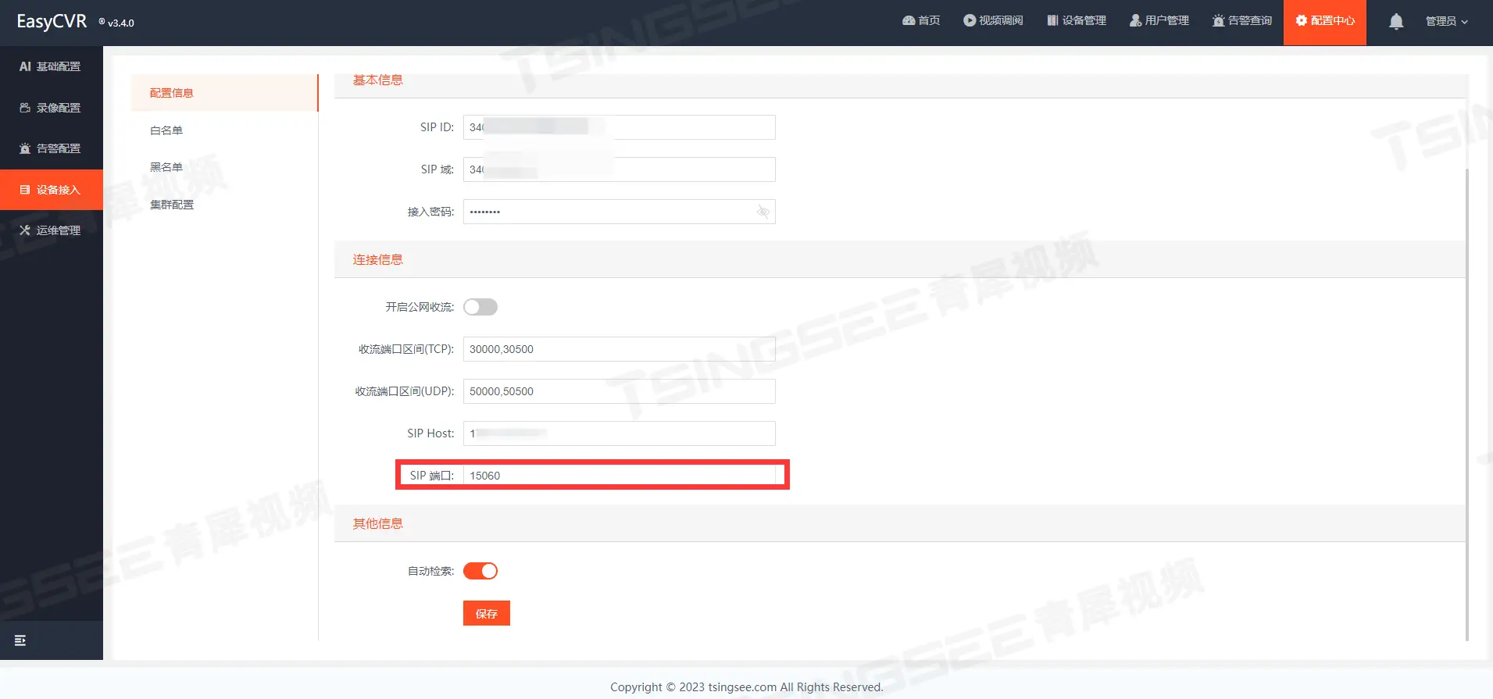Click the 接入密码 password field
Viewport: 1493px width, 699px height.
pyautogui.click(x=620, y=212)
